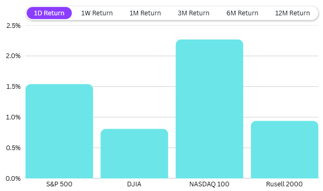The height and width of the screenshot is (191, 323).
Task: Click the 2.5% y-axis label
Action: coord(13,26)
